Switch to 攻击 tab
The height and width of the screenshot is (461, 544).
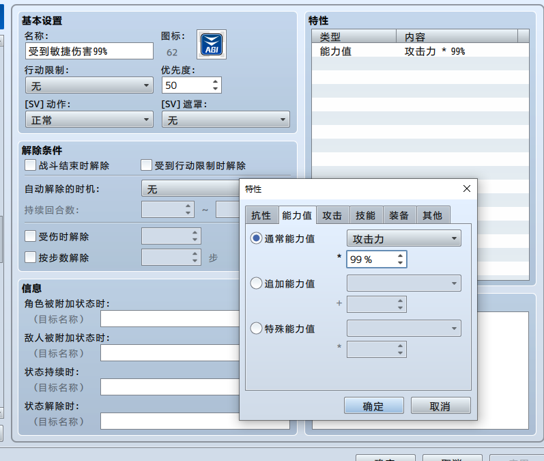point(332,215)
